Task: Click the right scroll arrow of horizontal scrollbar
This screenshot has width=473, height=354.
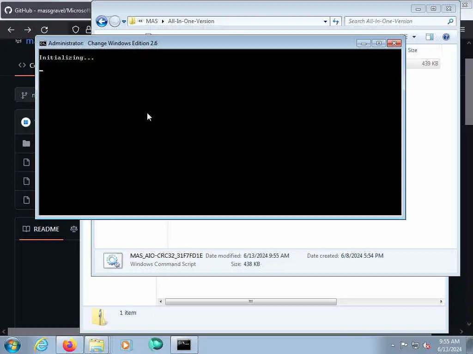Action: [x=441, y=301]
